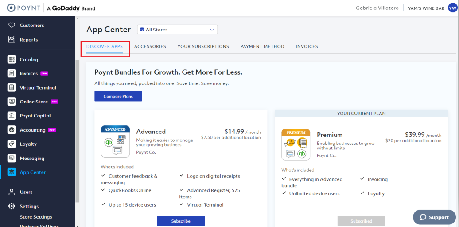Click the sidebar vertical scrollbar
This screenshot has width=459, height=227.
pos(77,131)
